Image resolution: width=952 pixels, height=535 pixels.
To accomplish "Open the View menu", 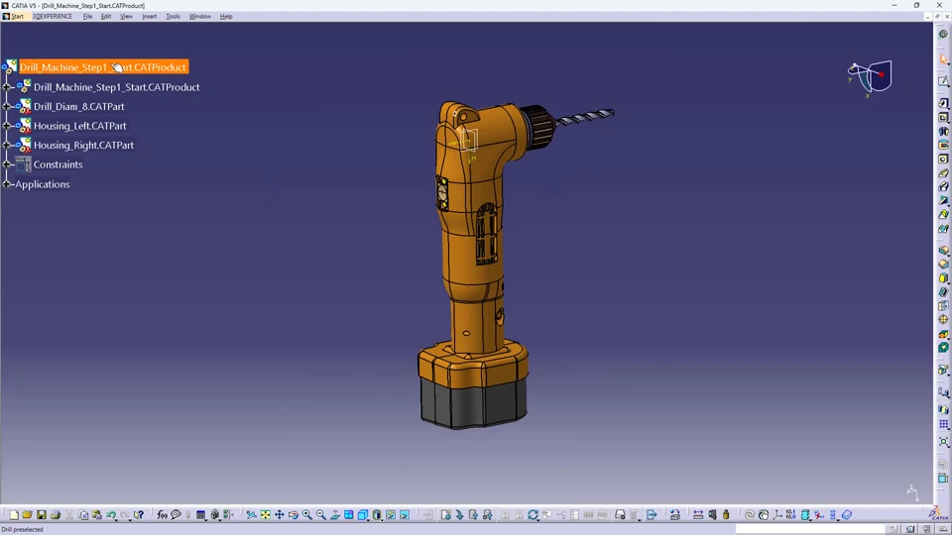I will point(126,17).
